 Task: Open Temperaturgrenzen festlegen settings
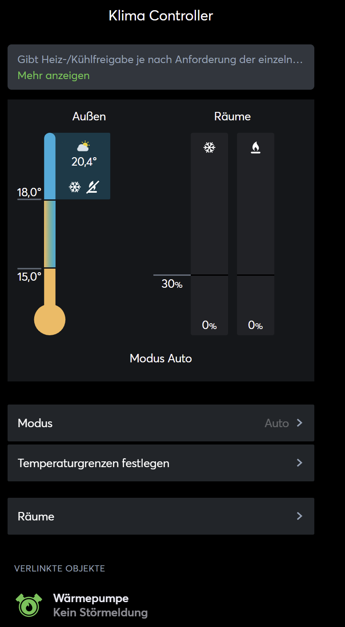[93, 463]
